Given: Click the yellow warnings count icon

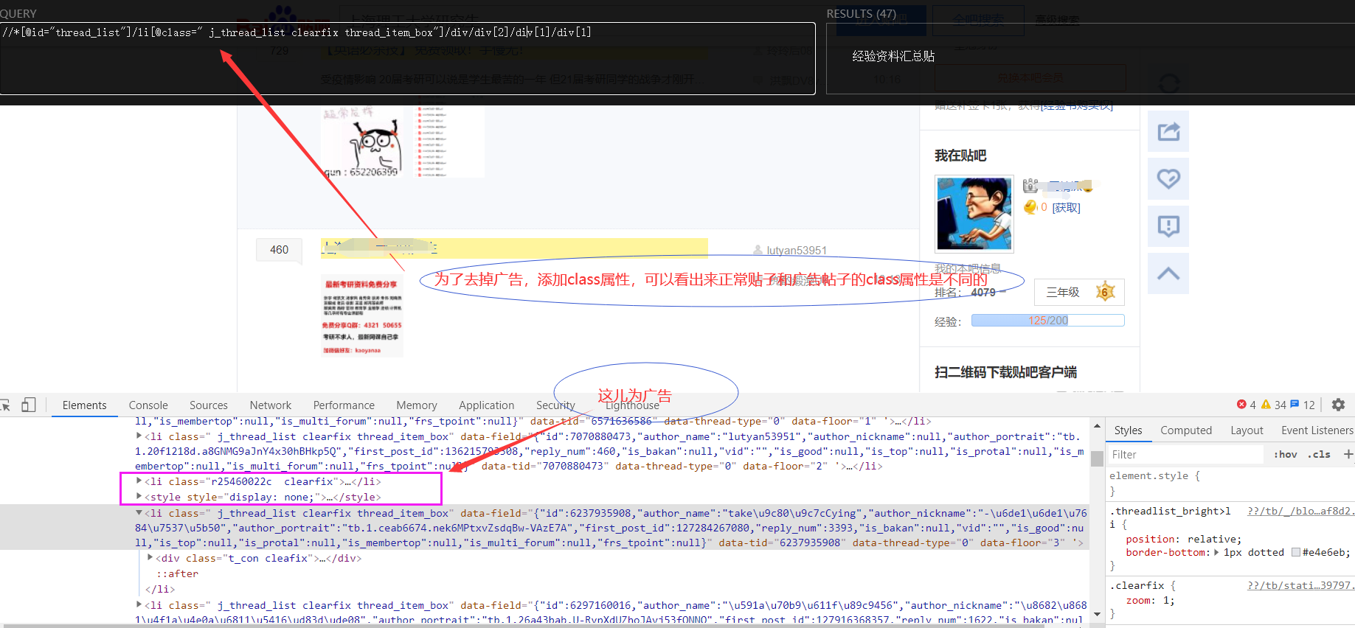Looking at the screenshot, I should click(1266, 405).
